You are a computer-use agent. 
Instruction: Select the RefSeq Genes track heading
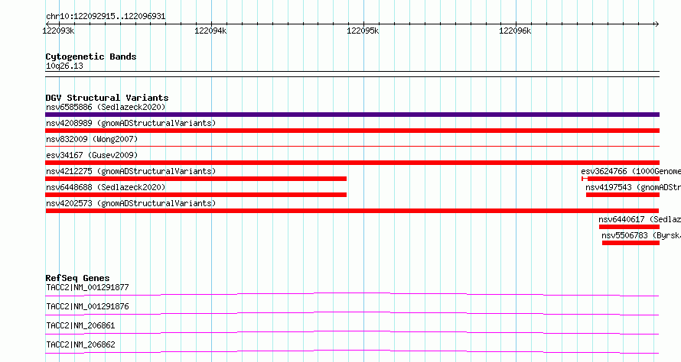point(77,278)
